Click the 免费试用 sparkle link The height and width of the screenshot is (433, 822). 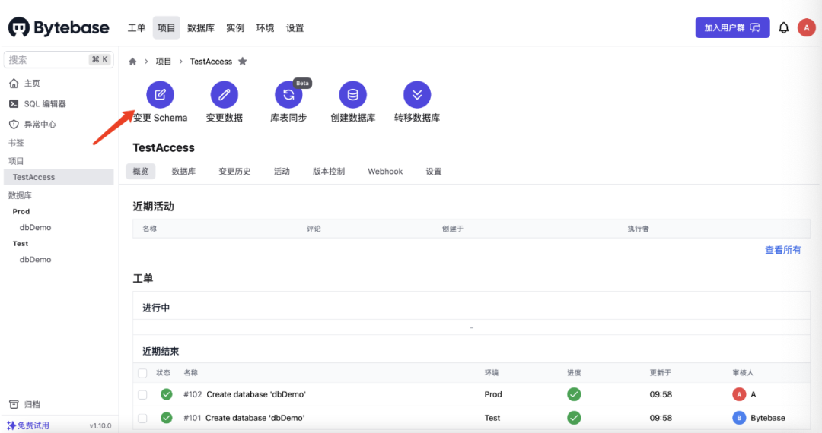coord(28,425)
